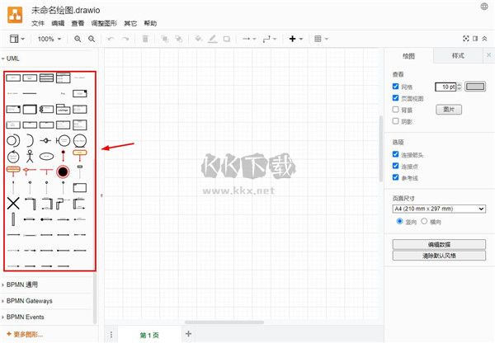Screen dimensions: 495x343
Task: Open the A4 page size dropdown
Action: click(x=439, y=209)
